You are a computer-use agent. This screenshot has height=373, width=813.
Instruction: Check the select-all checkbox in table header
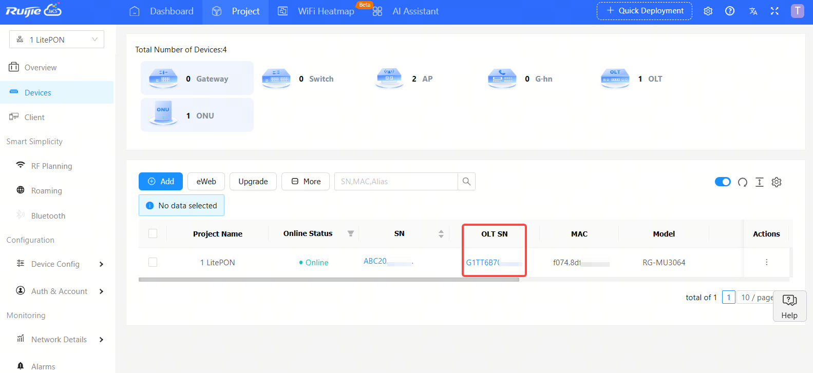153,234
